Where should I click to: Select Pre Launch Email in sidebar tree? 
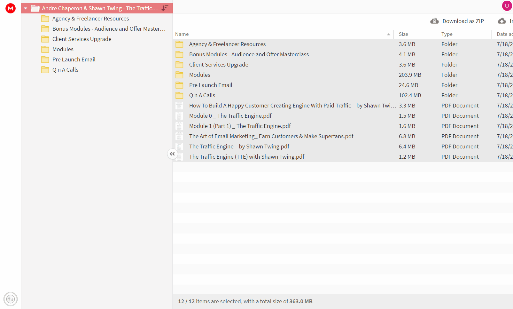tap(74, 59)
